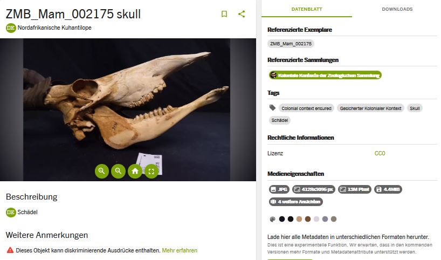Click the color palette icon
This screenshot has height=260, width=441.
tap(272, 219)
